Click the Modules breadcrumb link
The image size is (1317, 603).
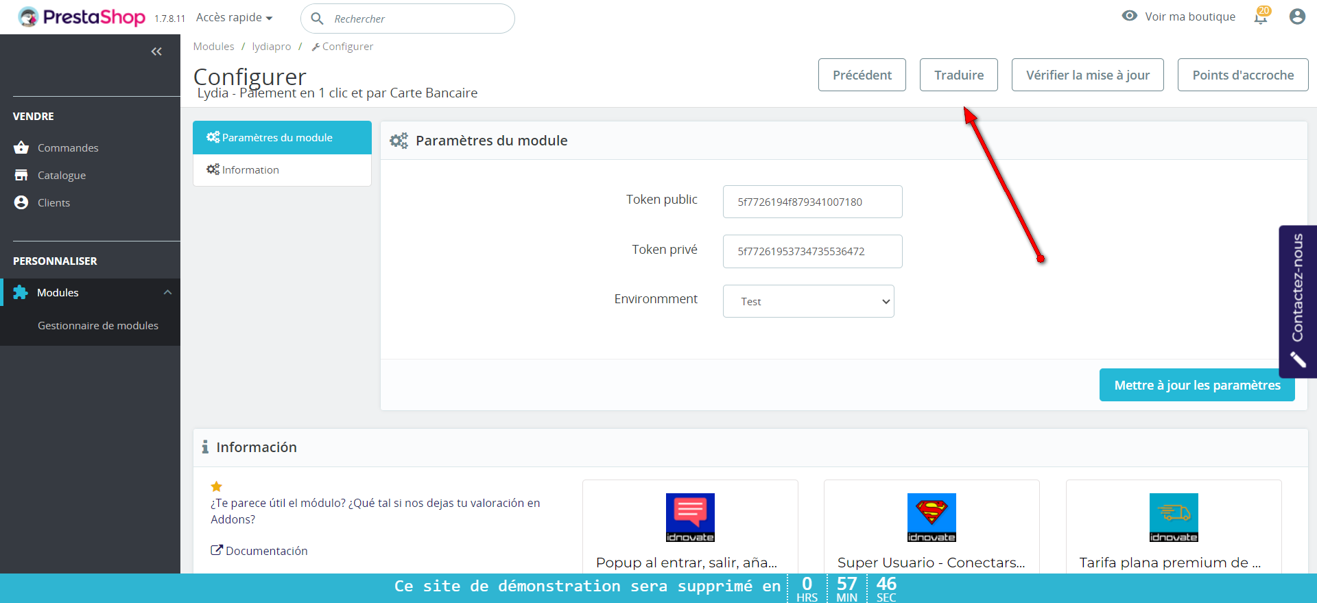[x=213, y=46]
